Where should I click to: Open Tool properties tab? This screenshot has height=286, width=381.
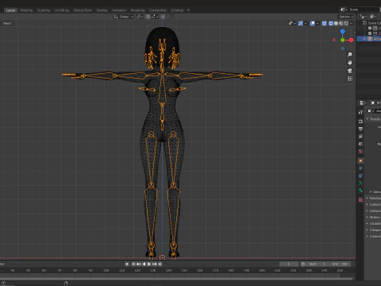click(360, 112)
